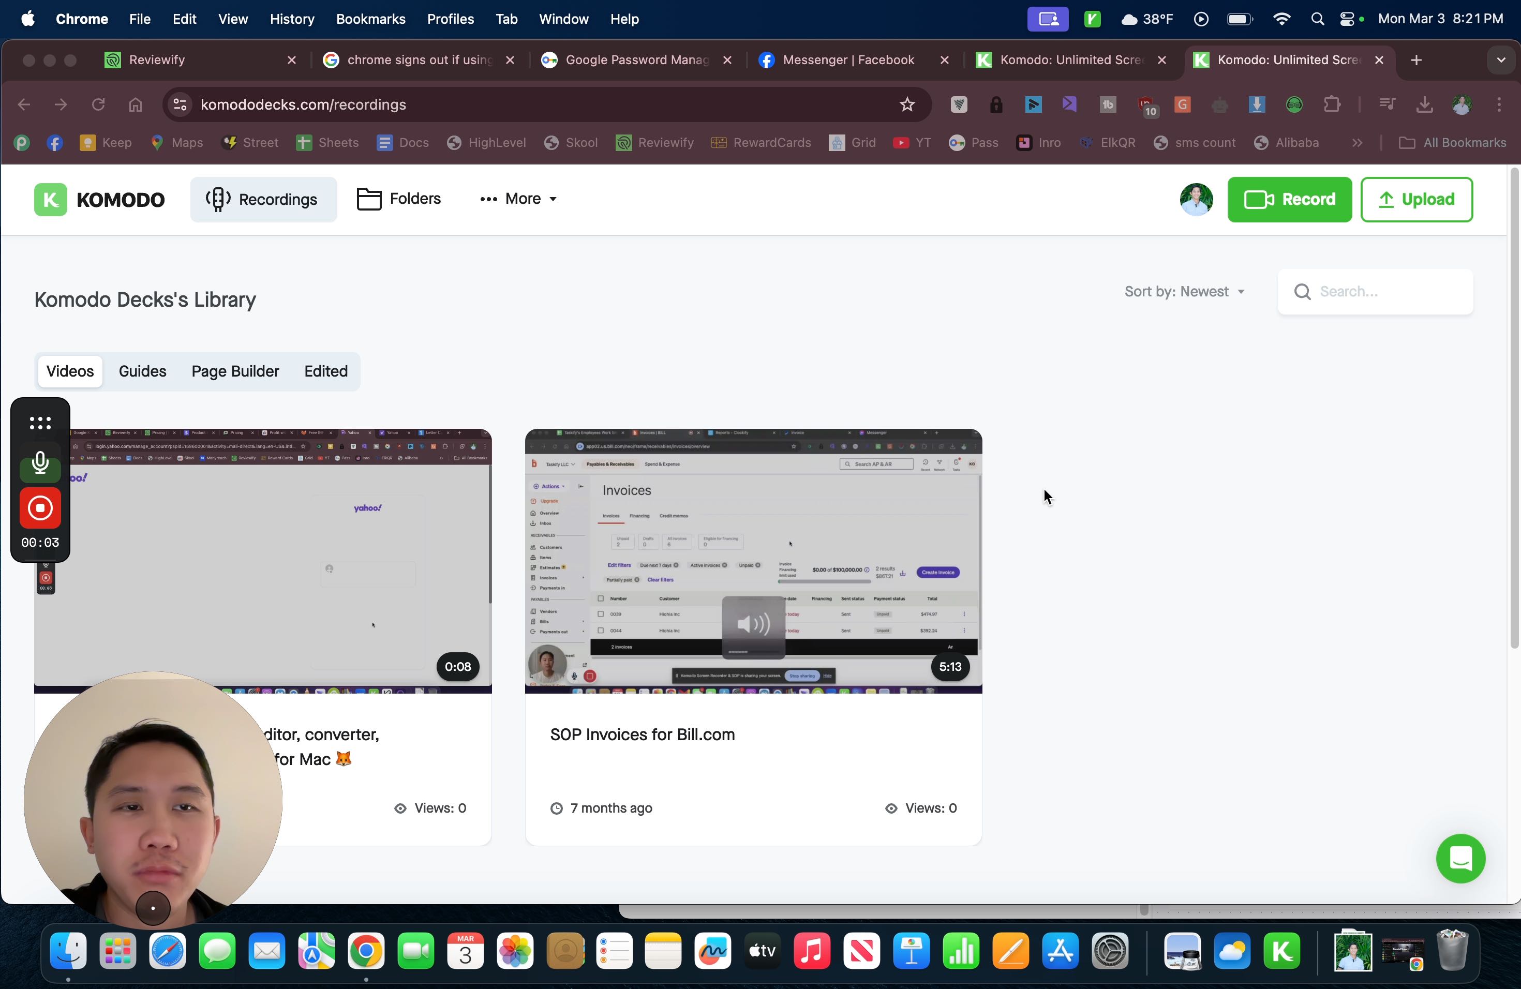1521x989 pixels.
Task: Open the green chat support bubble
Action: point(1460,858)
